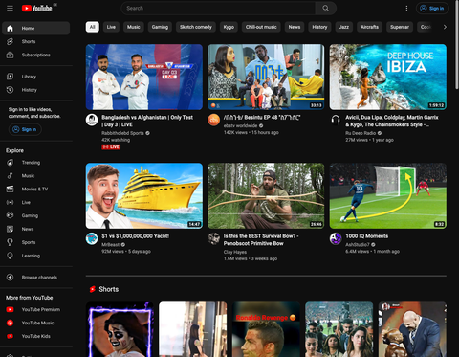Click Browse channels plus icon

tap(10, 278)
